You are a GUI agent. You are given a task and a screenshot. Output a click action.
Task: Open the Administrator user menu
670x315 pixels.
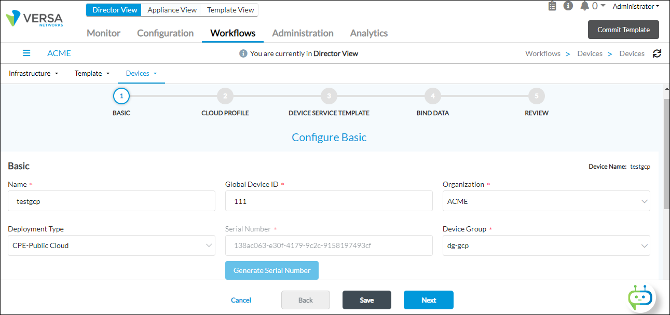click(636, 6)
